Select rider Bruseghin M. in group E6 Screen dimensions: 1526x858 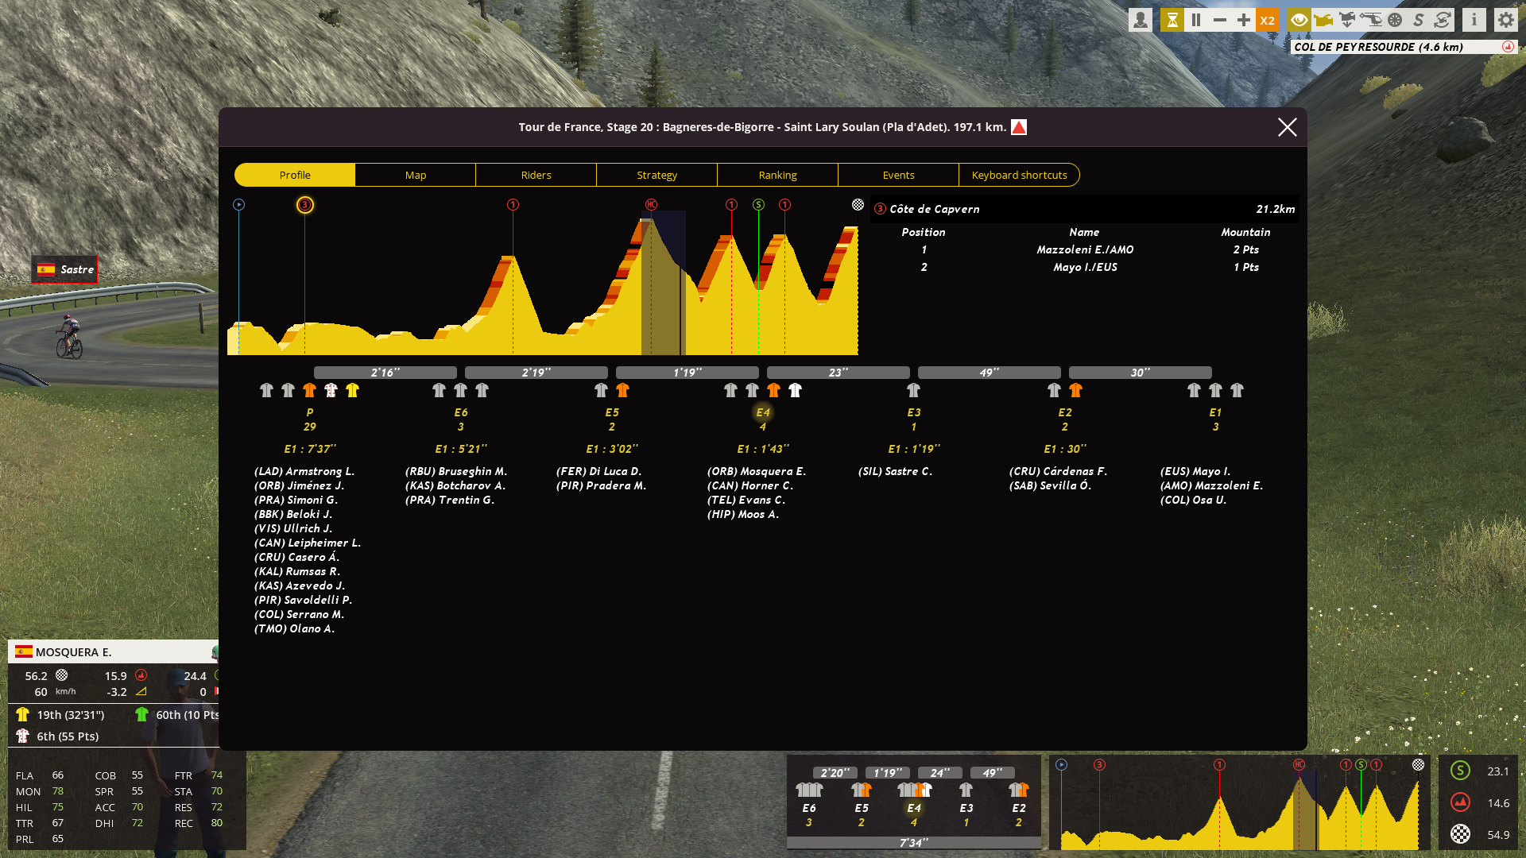456,471
